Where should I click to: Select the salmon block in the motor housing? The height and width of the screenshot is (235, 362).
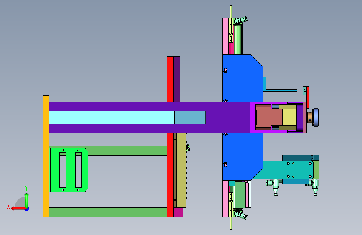263,117
